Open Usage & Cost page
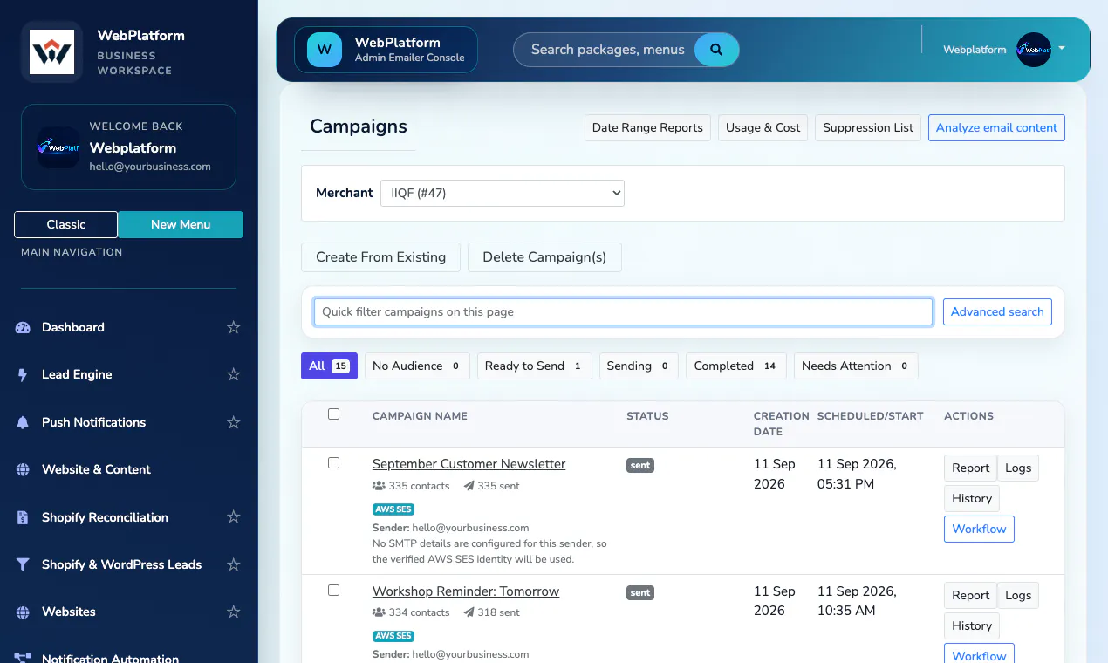 tap(763, 127)
